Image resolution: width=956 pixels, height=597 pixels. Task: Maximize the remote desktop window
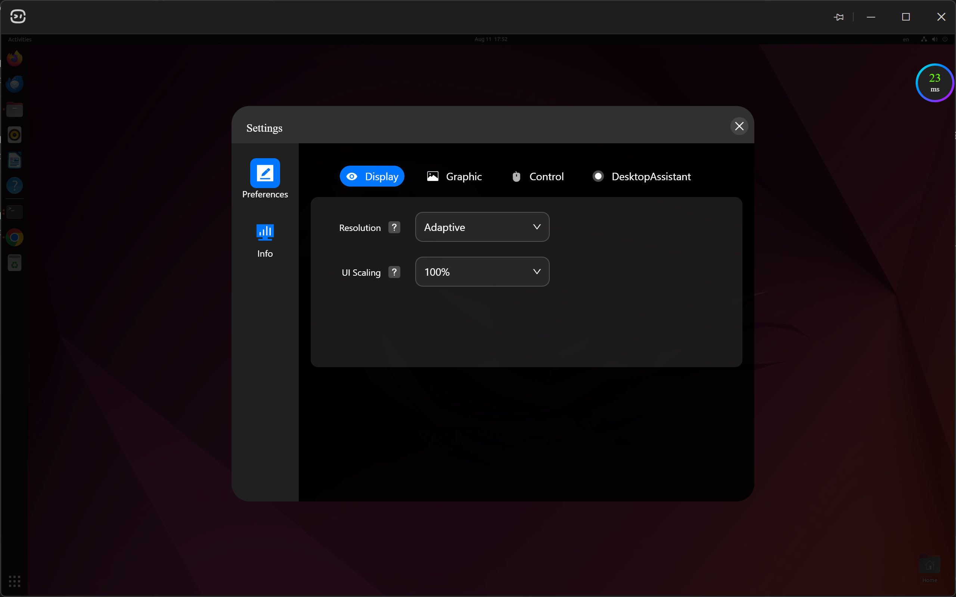tap(906, 17)
